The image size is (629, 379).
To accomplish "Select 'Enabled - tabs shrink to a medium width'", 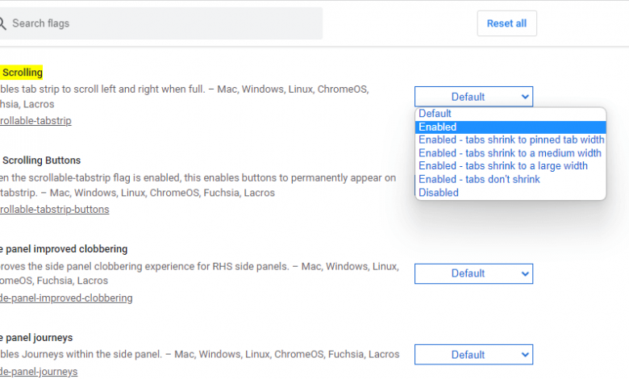I will [x=510, y=153].
